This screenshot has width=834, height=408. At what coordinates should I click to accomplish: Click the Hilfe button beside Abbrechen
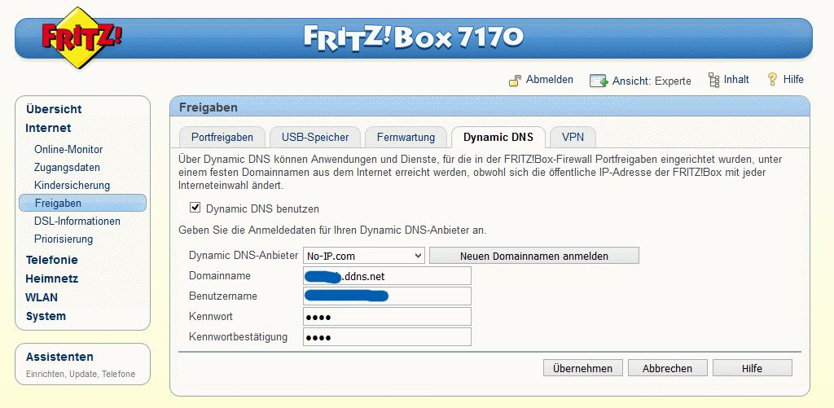click(752, 368)
